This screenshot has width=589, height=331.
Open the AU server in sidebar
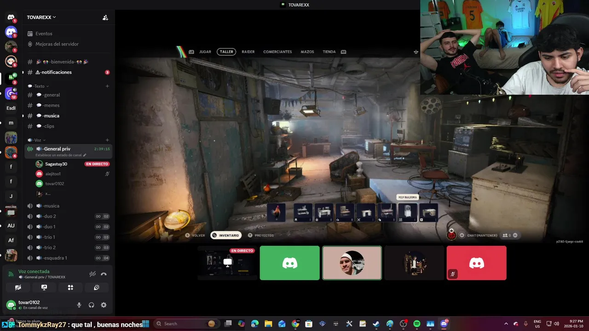pos(11,226)
